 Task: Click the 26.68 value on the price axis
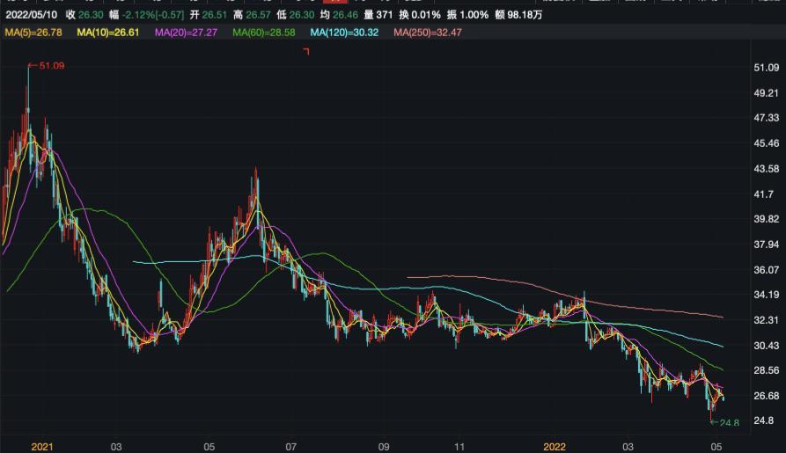tap(768, 396)
